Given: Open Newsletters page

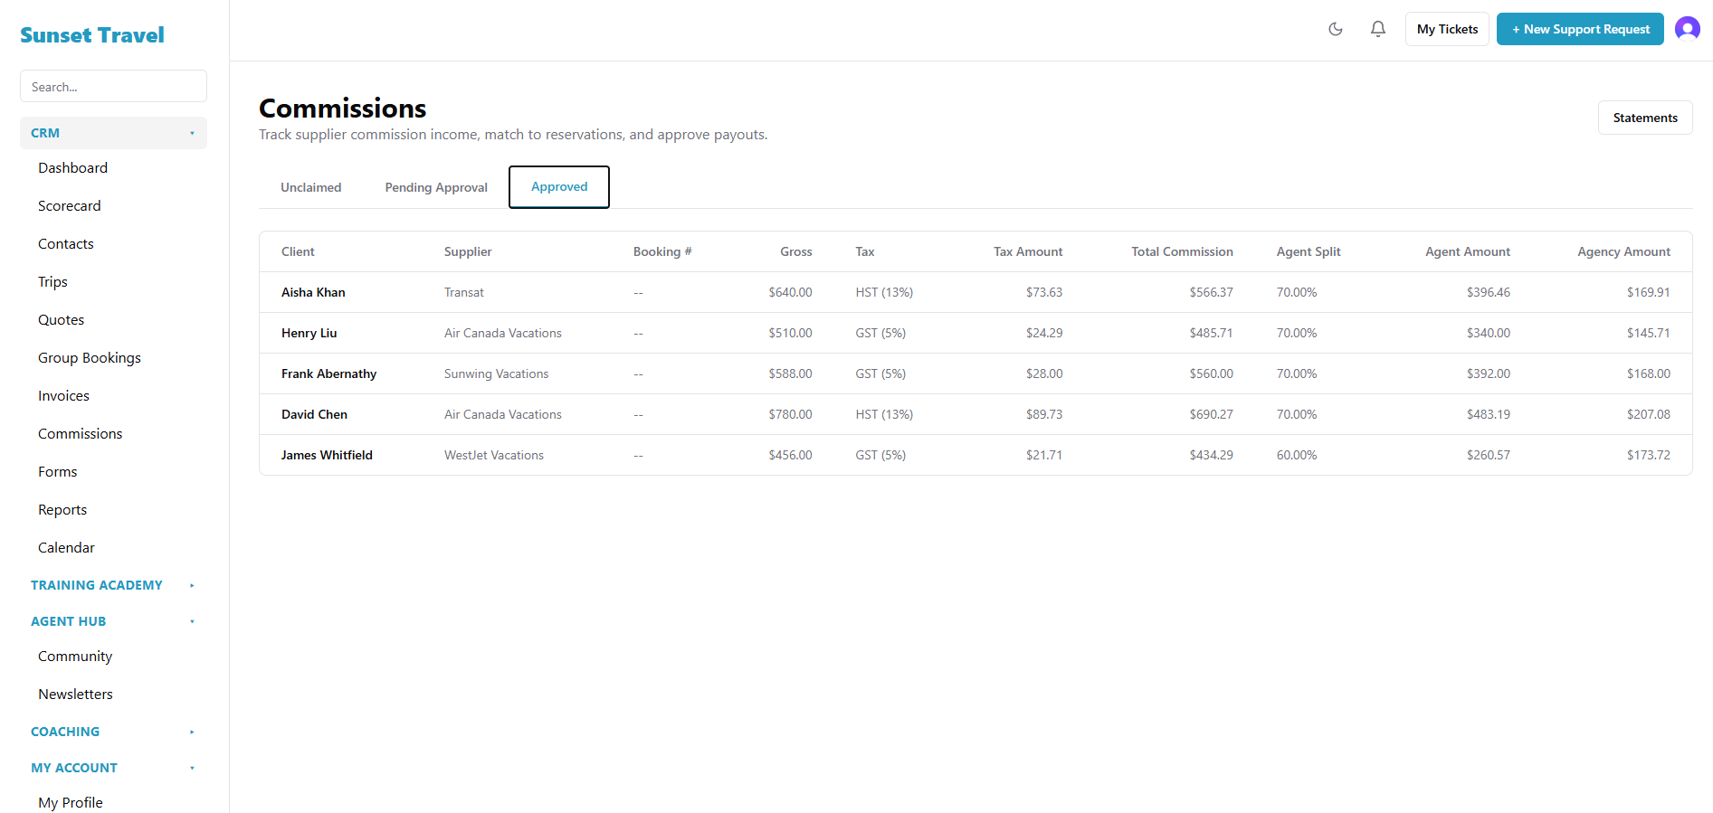Looking at the screenshot, I should click(75, 695).
